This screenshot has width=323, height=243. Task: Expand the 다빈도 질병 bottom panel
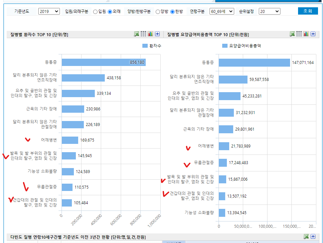313,236
